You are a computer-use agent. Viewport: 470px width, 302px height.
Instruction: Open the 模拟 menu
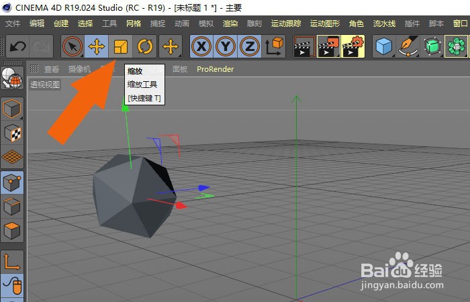coord(206,23)
